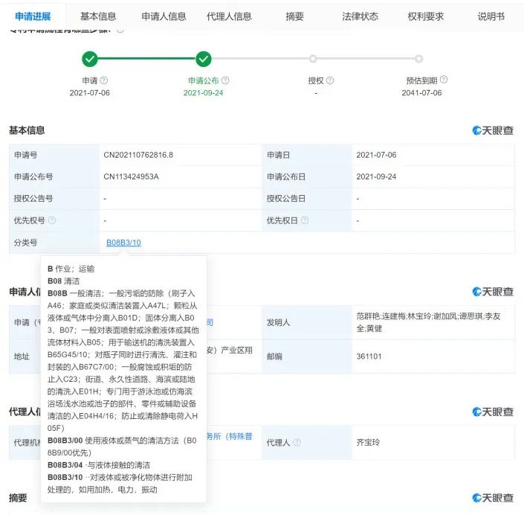Click help icon next to 优先权号
The height and width of the screenshot is (515, 524).
(52, 221)
